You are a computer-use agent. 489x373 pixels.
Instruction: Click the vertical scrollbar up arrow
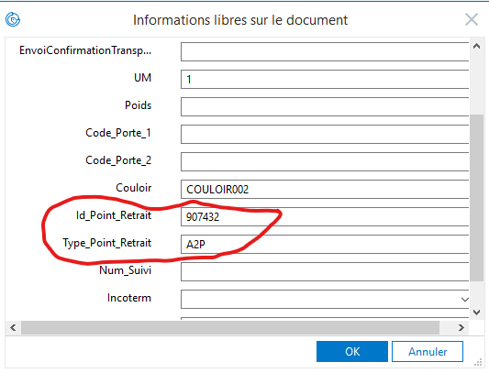[476, 47]
